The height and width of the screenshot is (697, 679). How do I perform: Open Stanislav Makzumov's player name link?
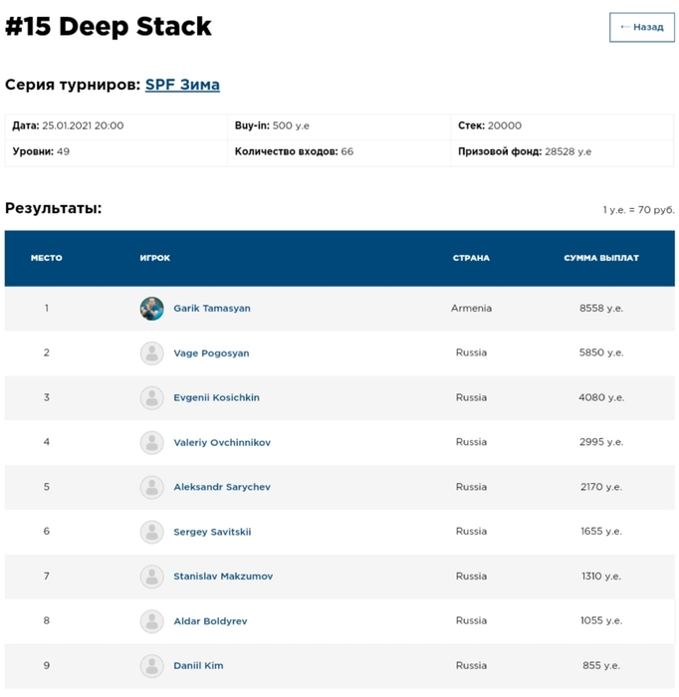click(x=223, y=577)
